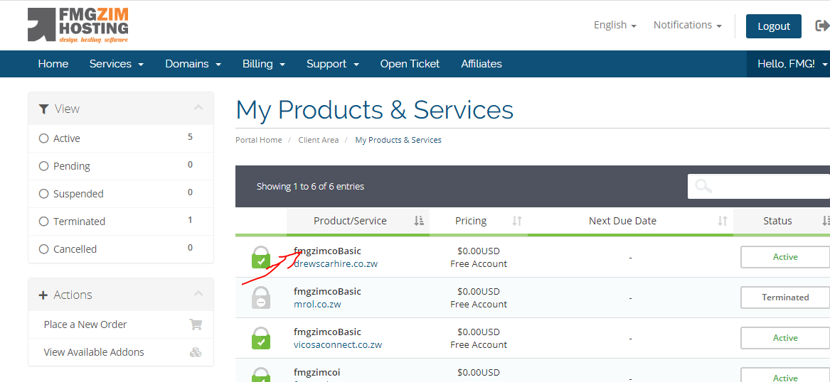Viewport: 830px width, 382px height.
Task: Open the English language dropdown
Action: tap(614, 25)
